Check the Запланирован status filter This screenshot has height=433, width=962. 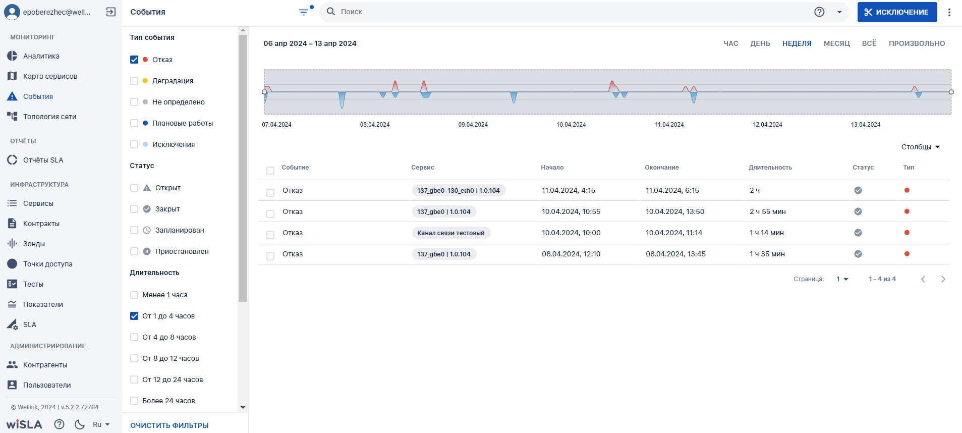pos(134,230)
